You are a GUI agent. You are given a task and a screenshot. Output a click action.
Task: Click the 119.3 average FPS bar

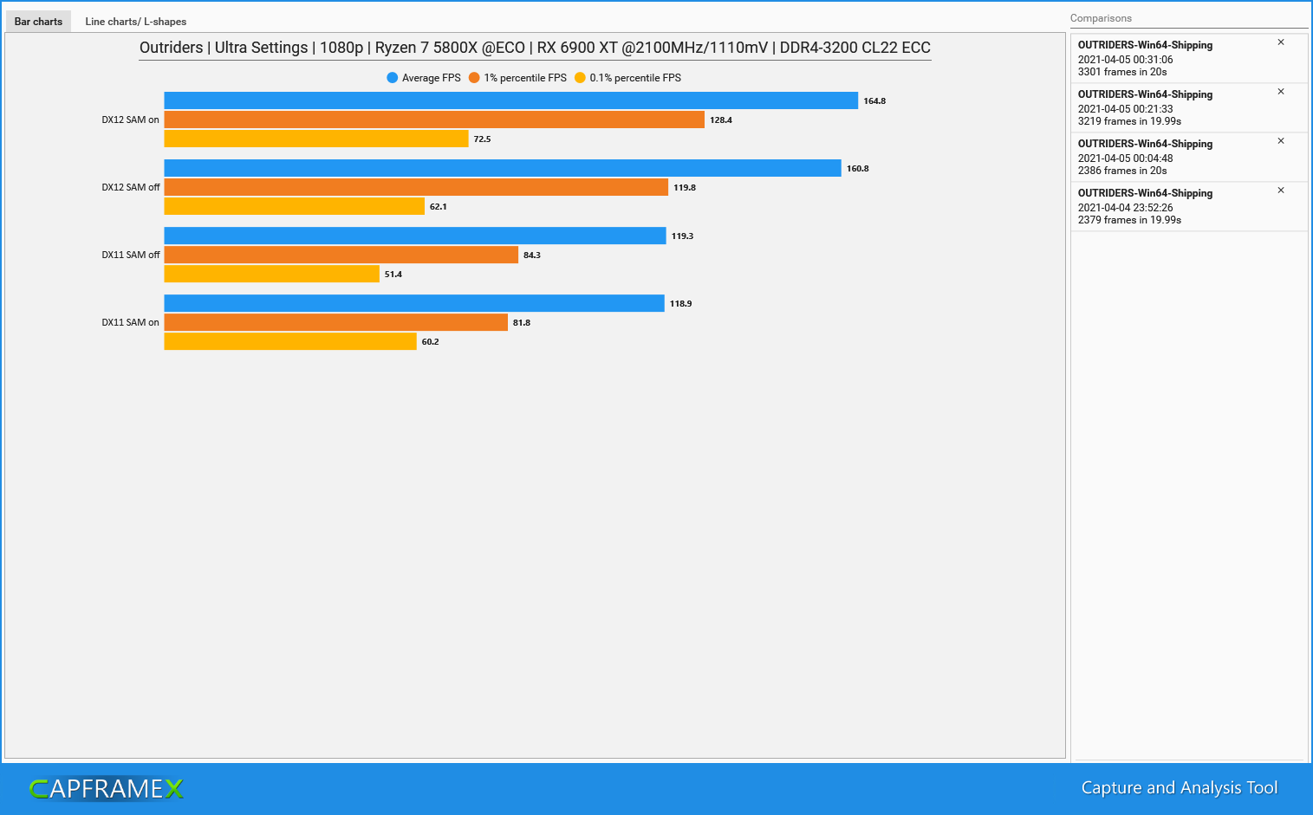click(x=415, y=236)
